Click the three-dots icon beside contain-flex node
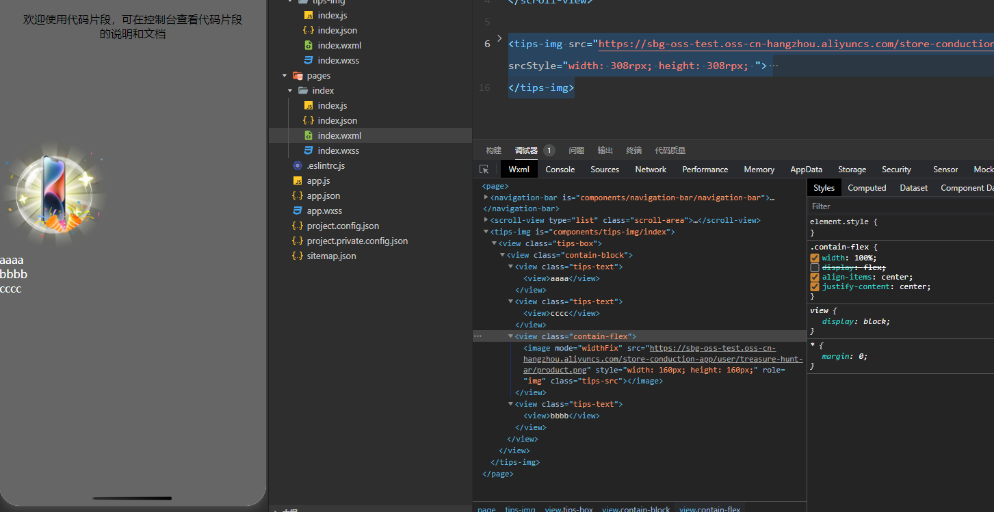 pos(478,336)
